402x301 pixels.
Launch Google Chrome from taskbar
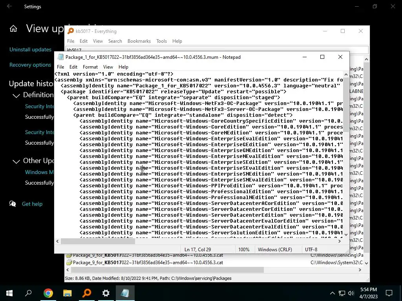pos(48,293)
